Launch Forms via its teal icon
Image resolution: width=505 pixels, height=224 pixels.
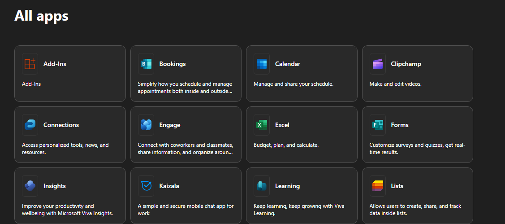point(377,125)
